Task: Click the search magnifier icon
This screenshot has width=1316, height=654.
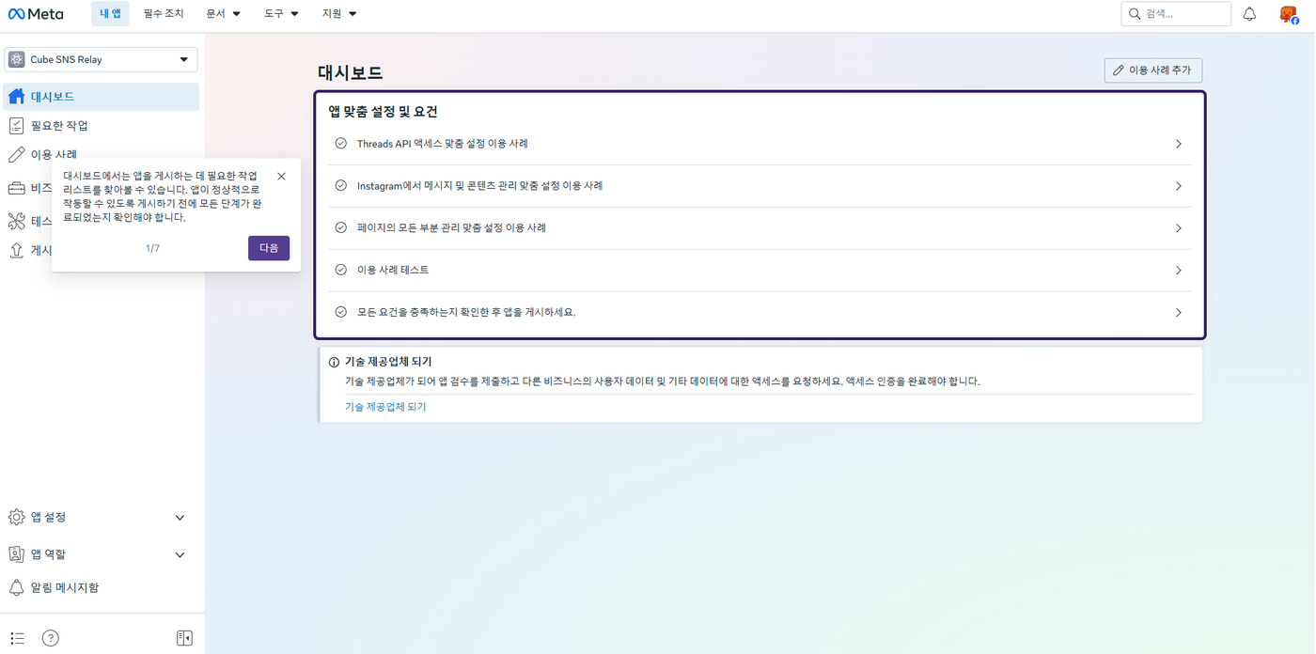Action: click(x=1135, y=14)
